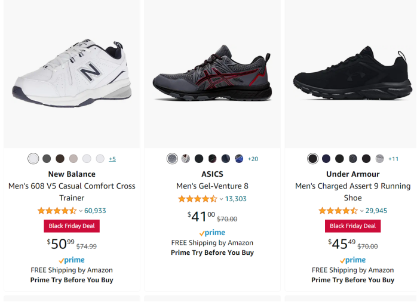The image size is (417, 302).
Task: Expand Under Armour star rating dropdown
Action: pos(361,211)
